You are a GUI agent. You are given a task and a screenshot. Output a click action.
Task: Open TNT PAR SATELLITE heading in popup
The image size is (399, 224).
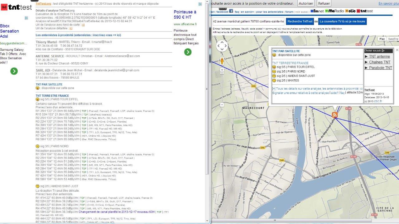(286, 51)
